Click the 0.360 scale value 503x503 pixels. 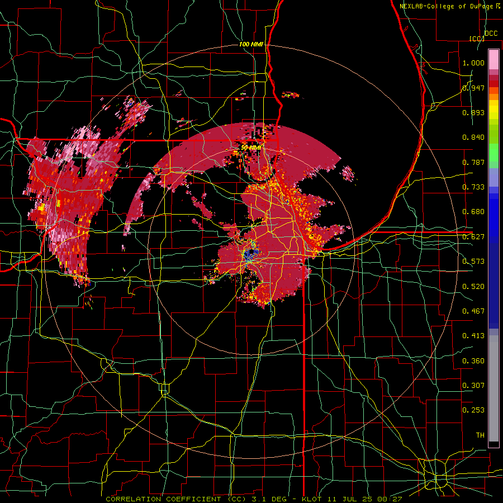tap(473, 361)
